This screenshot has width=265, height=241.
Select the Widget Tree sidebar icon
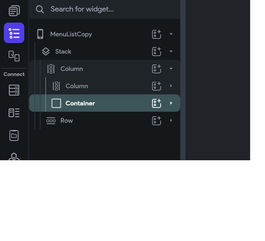coord(14,33)
